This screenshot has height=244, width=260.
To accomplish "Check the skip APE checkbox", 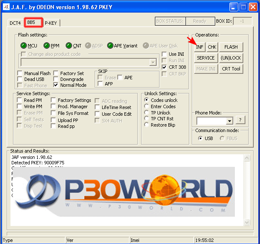I will tap(120, 77).
